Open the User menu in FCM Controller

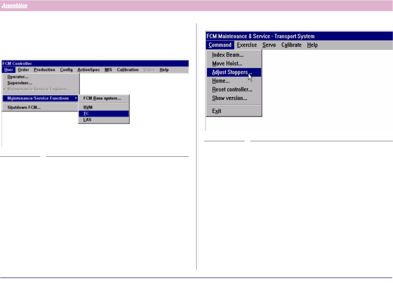click(x=9, y=70)
